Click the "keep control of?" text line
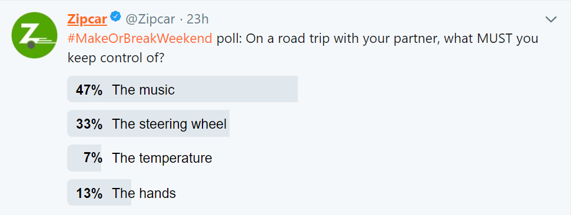The image size is (571, 215). pos(116,58)
